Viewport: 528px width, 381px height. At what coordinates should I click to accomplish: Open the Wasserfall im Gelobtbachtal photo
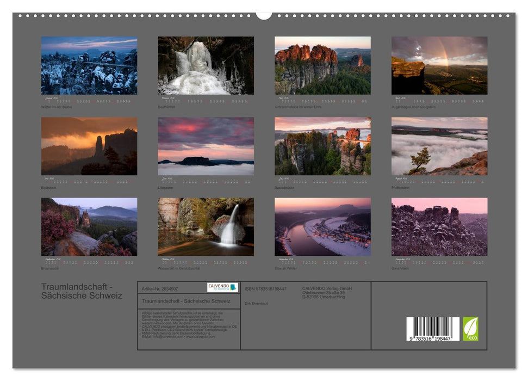pos(206,226)
